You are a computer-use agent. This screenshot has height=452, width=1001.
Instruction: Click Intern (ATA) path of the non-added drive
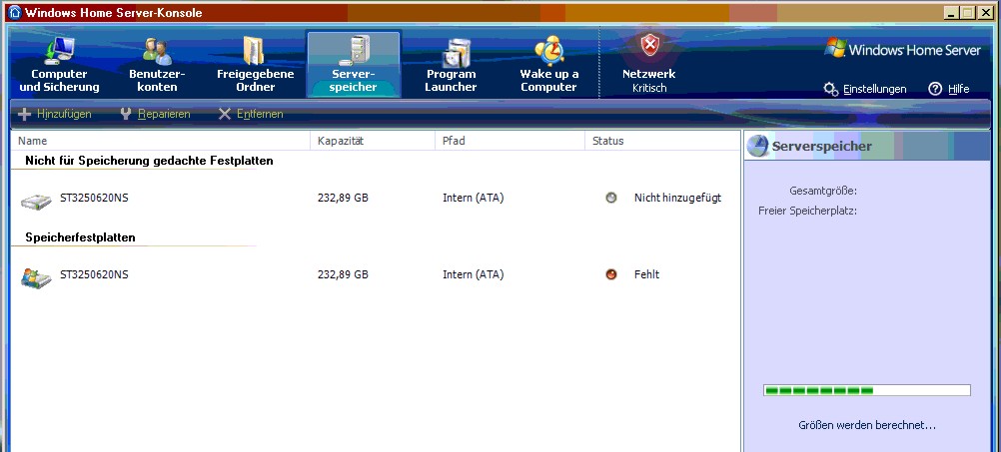click(x=474, y=199)
